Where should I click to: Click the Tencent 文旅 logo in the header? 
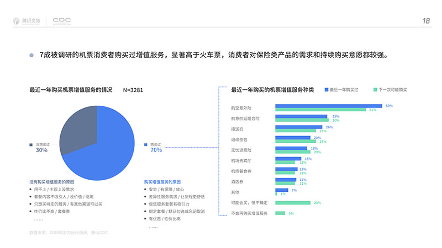[27, 21]
